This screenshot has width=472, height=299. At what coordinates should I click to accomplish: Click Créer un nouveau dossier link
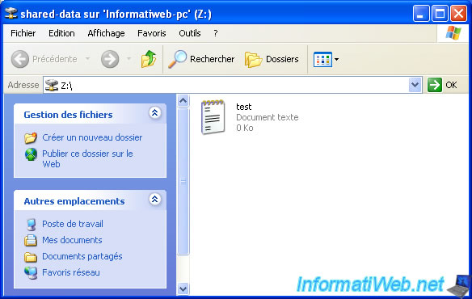[92, 137]
